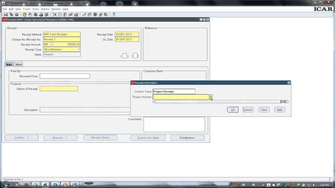Viewport: 335px width, 188px height.
Task: Click the Window Help question mark icon
Action: 114,15
